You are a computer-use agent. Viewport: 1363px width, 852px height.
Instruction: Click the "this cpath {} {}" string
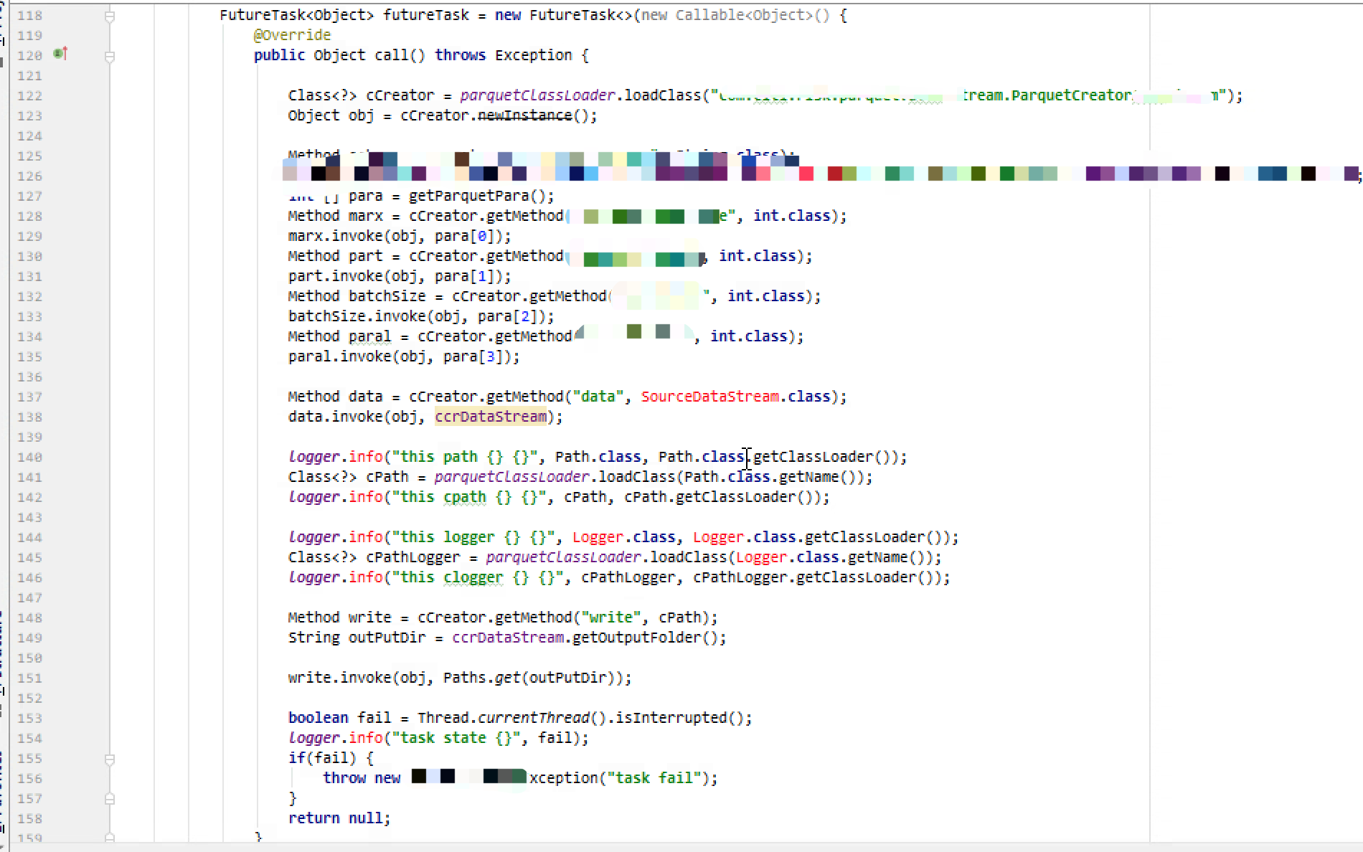pyautogui.click(x=468, y=497)
